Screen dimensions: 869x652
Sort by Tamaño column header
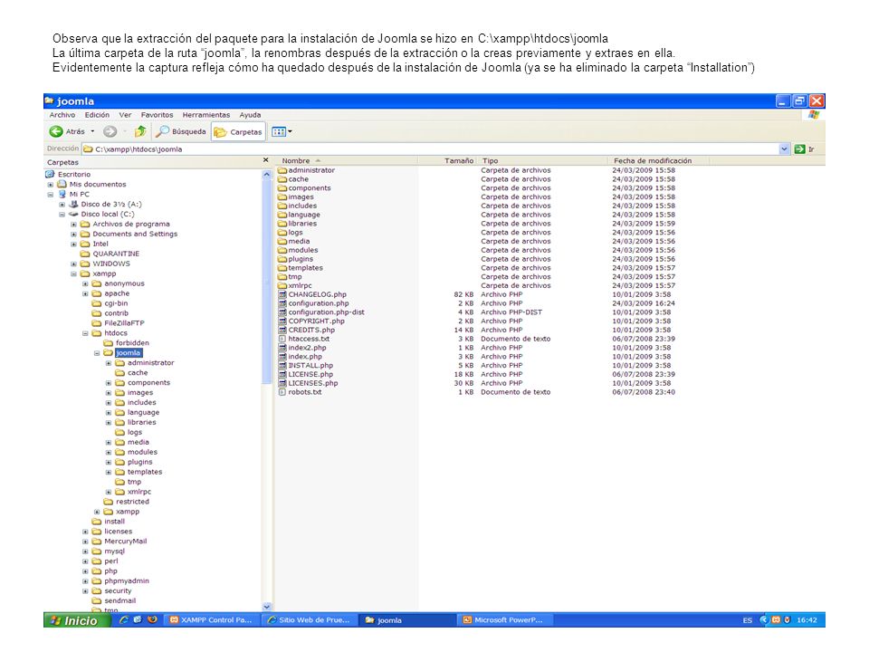coord(447,161)
